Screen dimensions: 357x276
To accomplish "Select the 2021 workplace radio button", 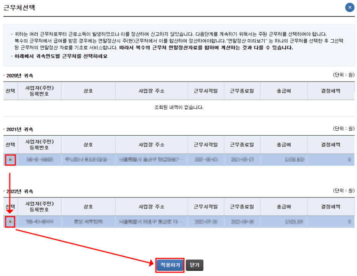I will coord(10,160).
